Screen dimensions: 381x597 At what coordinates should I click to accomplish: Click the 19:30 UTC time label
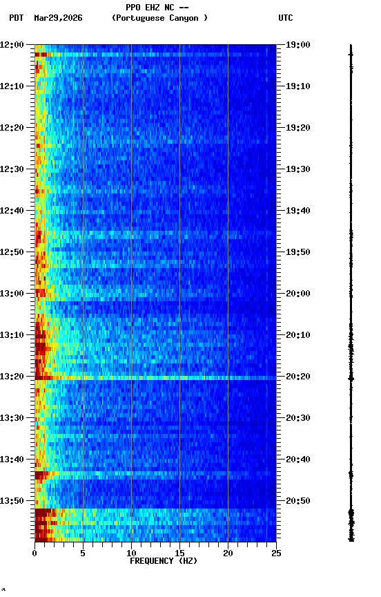[x=298, y=169]
